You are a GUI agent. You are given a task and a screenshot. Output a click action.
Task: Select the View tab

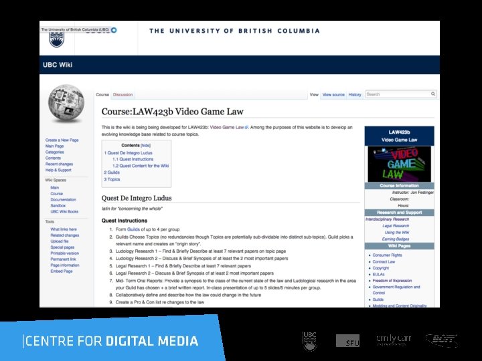(x=314, y=94)
